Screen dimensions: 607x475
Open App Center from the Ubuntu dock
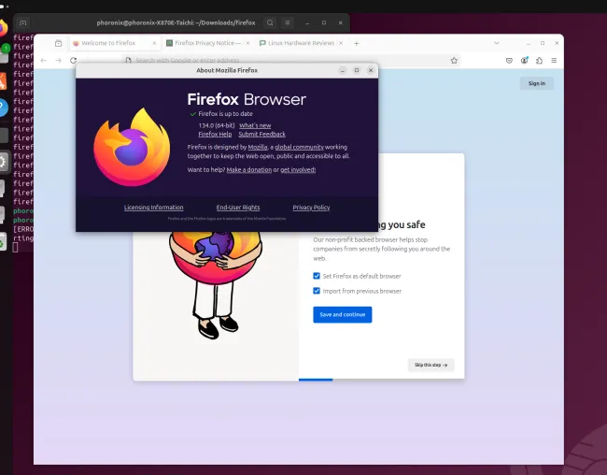click(3, 81)
